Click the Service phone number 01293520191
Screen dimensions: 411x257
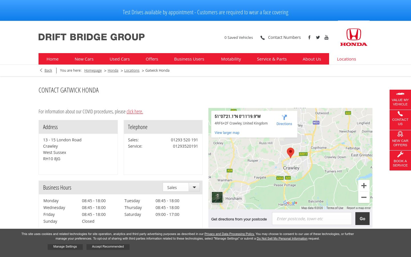click(x=186, y=146)
